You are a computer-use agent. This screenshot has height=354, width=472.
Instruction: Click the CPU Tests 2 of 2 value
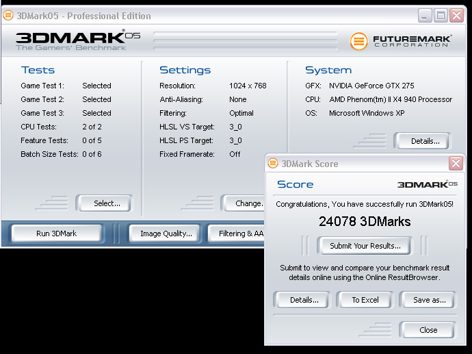click(x=92, y=127)
